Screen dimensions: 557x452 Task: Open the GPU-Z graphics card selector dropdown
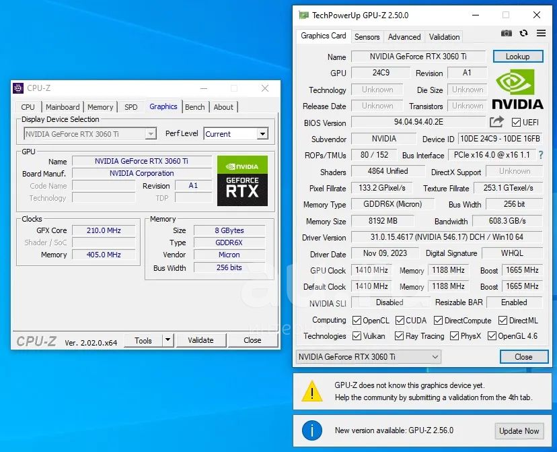click(369, 357)
